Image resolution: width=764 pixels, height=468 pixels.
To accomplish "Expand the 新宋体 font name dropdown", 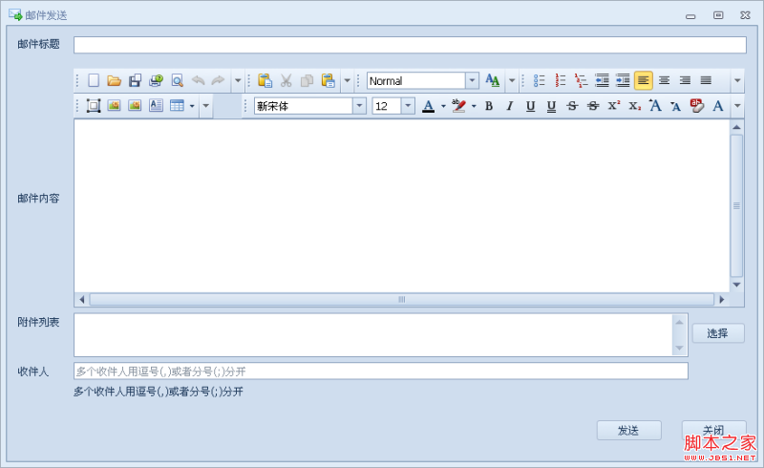I will pyautogui.click(x=359, y=106).
